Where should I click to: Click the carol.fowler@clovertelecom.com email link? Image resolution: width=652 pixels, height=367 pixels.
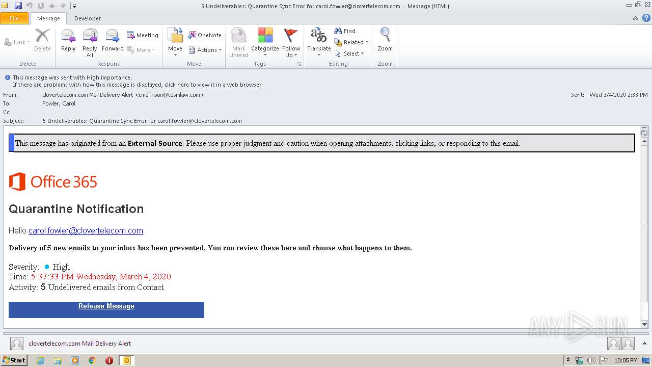(x=86, y=231)
